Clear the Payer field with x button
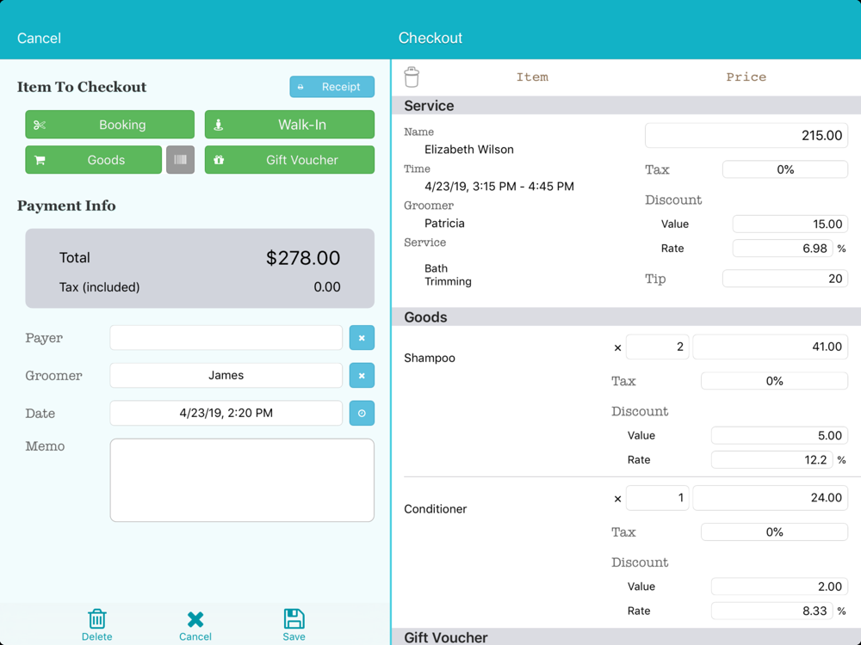The width and height of the screenshot is (861, 645). click(x=362, y=338)
